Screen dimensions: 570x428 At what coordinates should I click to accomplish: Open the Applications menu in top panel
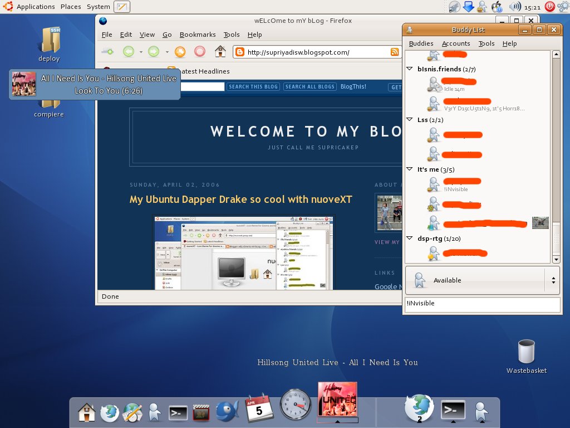(x=36, y=7)
